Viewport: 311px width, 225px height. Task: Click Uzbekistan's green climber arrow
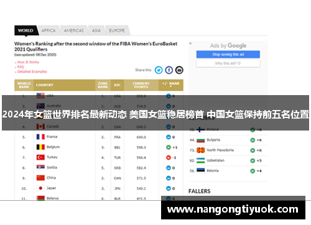pyautogui.click(x=253, y=160)
